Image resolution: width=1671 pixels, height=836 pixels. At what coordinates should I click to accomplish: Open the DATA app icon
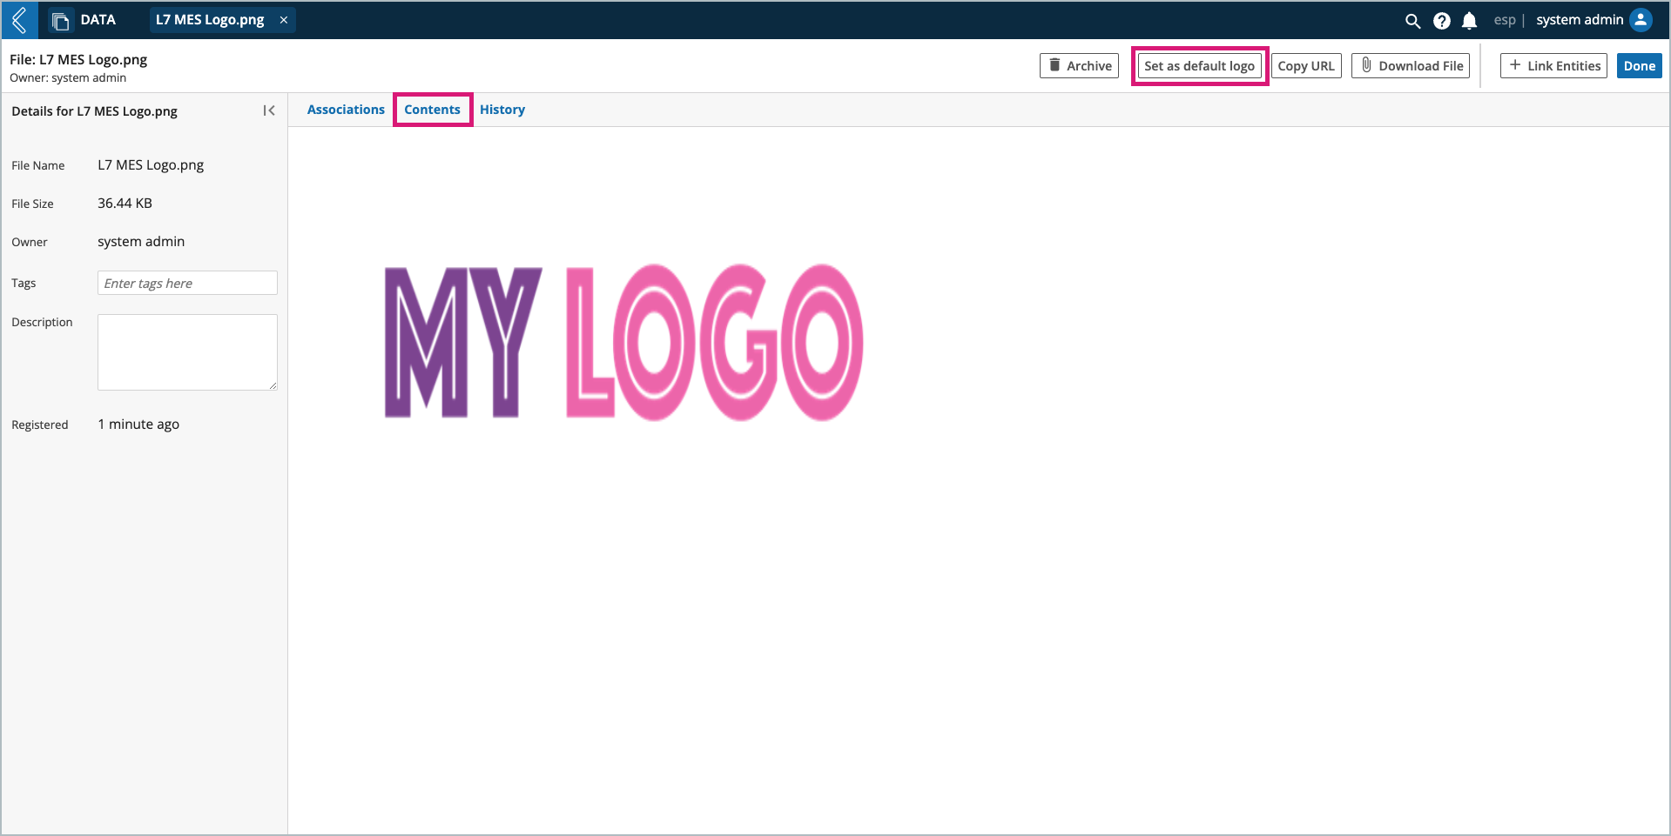tap(60, 21)
